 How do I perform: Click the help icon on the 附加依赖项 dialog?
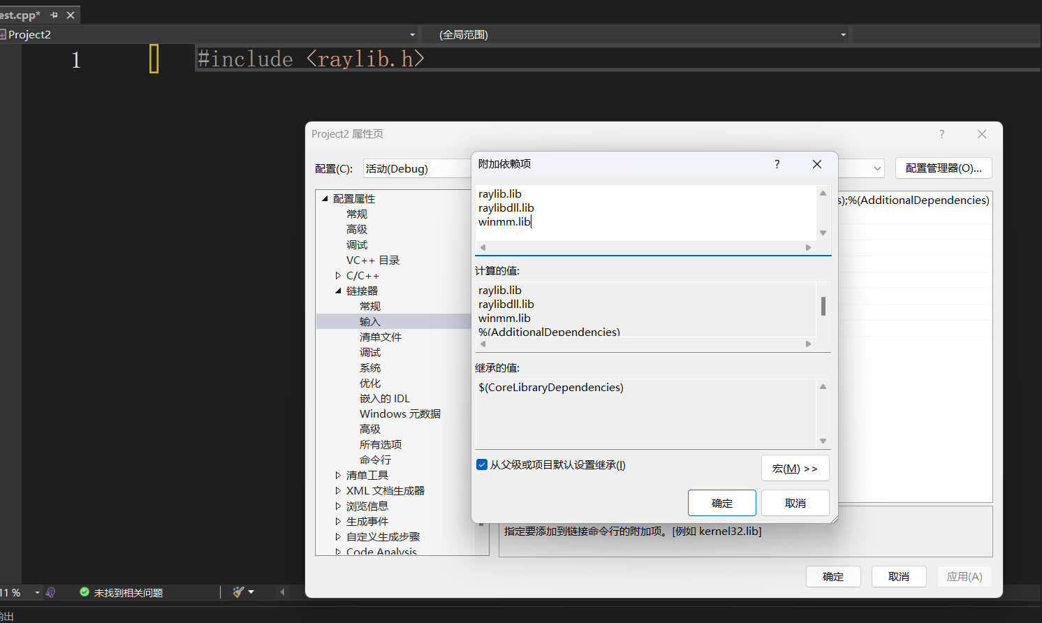(777, 164)
